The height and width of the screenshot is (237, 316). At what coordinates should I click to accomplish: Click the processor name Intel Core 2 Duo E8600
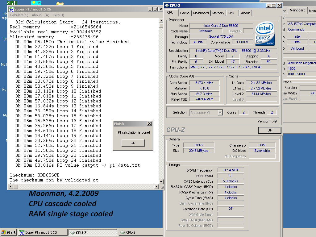pos(221,26)
